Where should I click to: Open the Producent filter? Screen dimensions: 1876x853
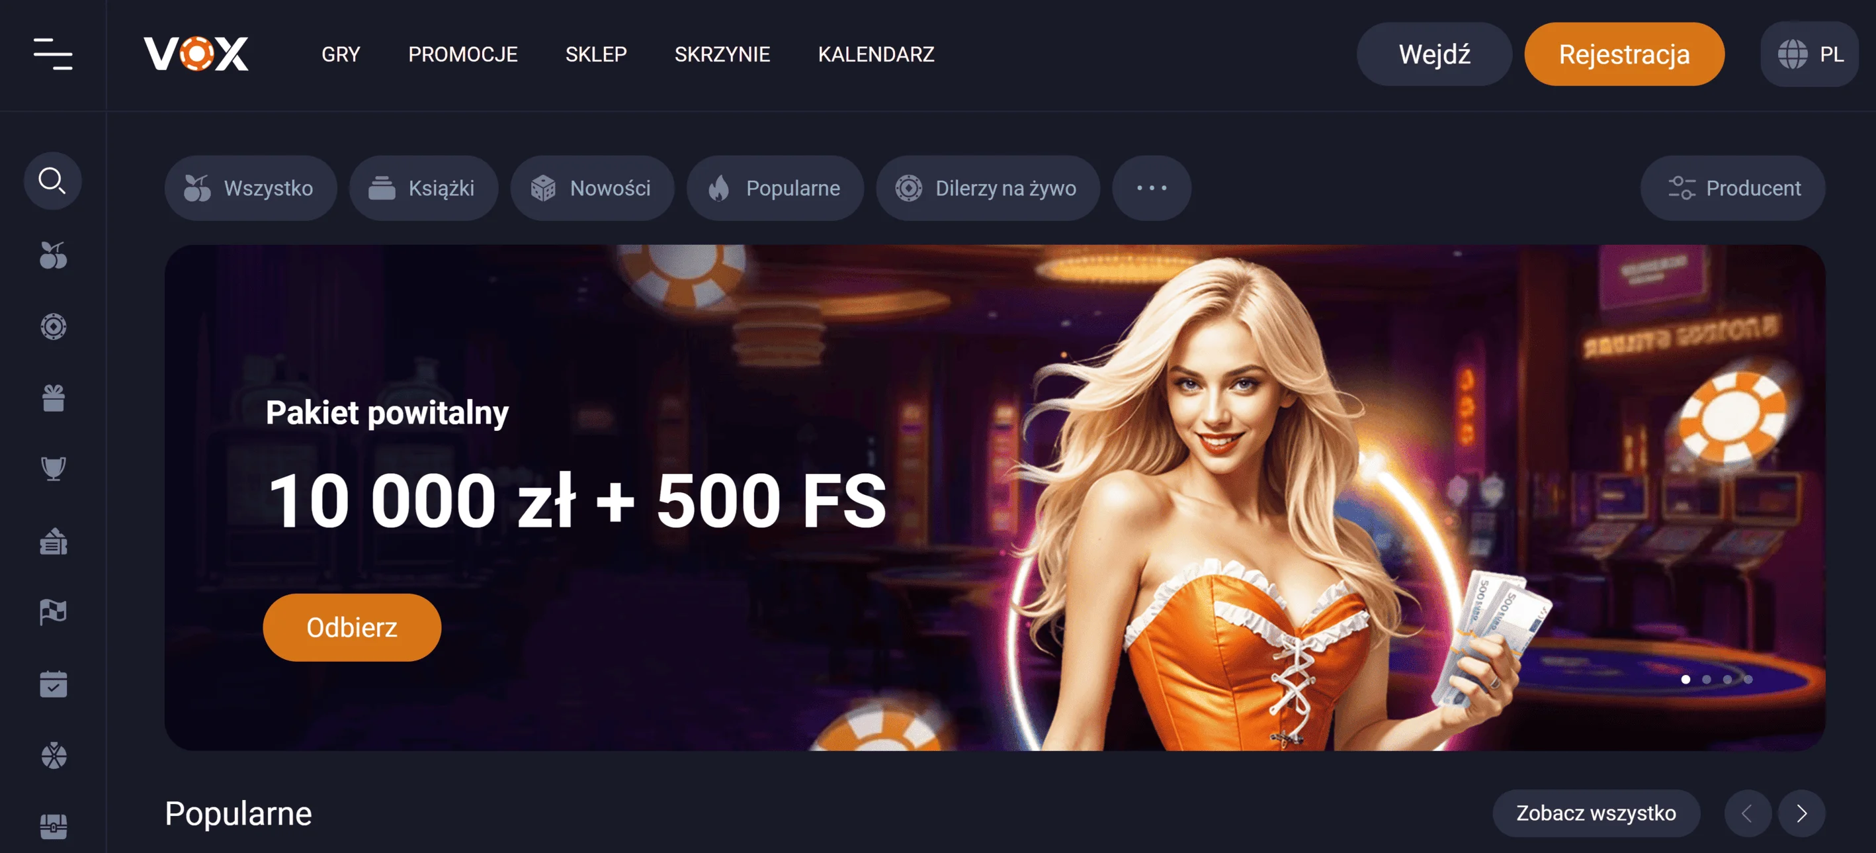(x=1732, y=188)
